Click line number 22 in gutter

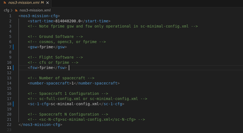tap(9, 125)
